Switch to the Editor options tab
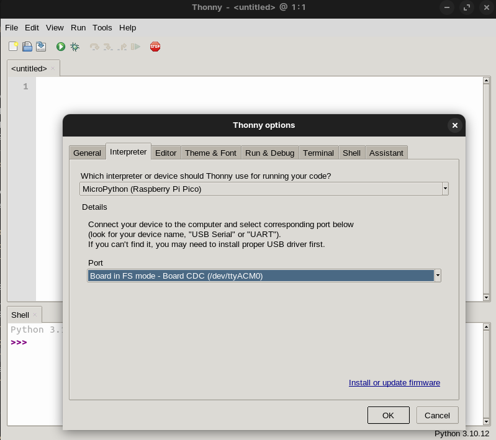The width and height of the screenshot is (496, 440). coord(166,153)
